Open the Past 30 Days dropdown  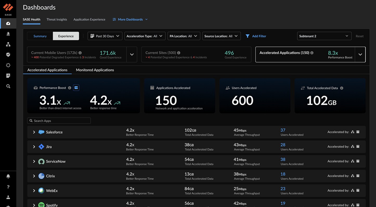pos(105,36)
